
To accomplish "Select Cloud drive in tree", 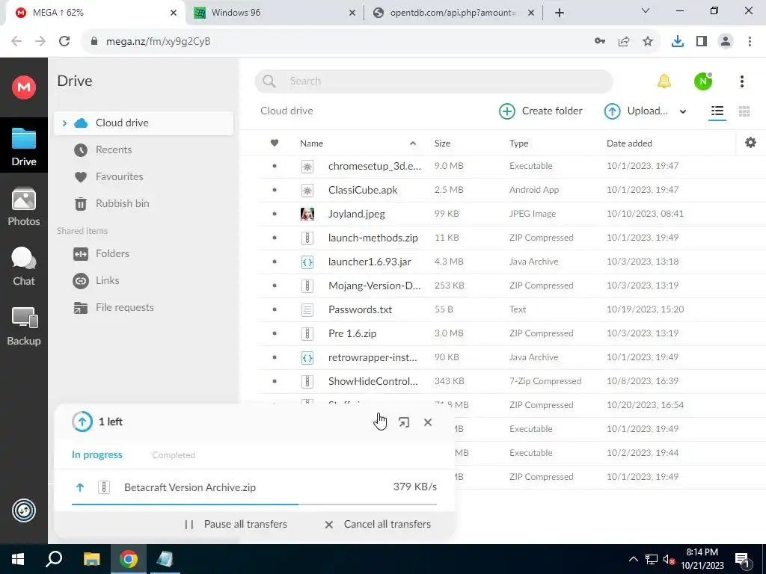I will click(x=144, y=123).
